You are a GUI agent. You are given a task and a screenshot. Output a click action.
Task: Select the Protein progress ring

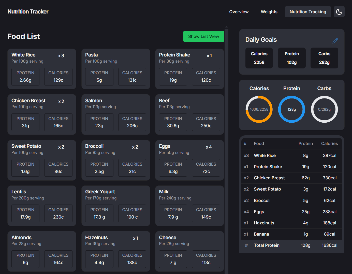pyautogui.click(x=291, y=109)
